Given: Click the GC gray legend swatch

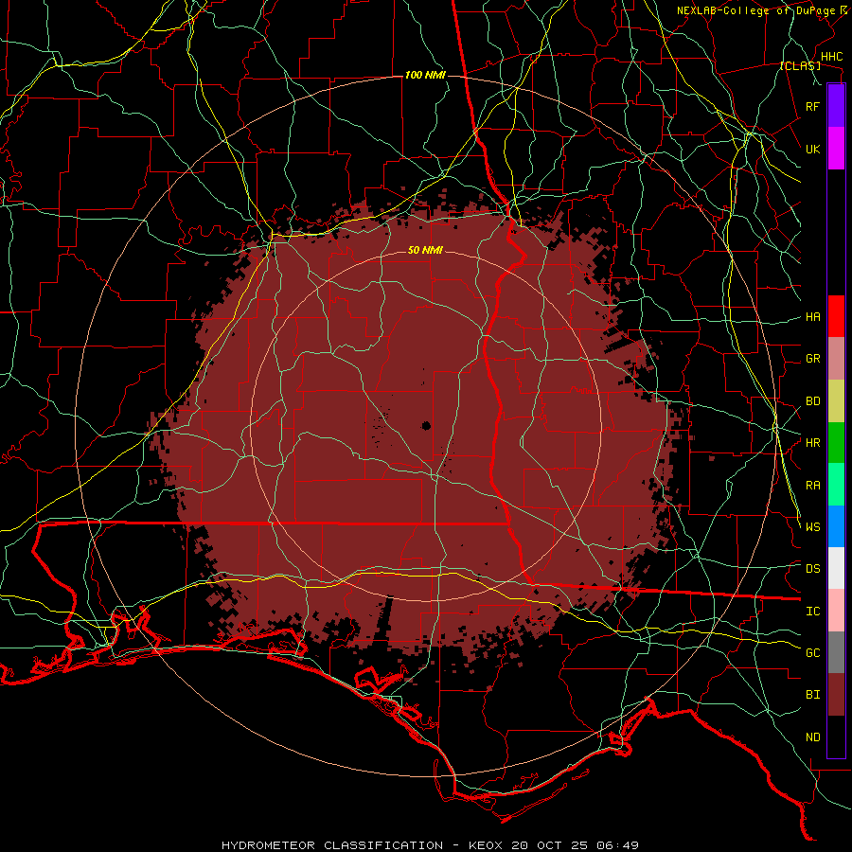Looking at the screenshot, I should [x=836, y=652].
